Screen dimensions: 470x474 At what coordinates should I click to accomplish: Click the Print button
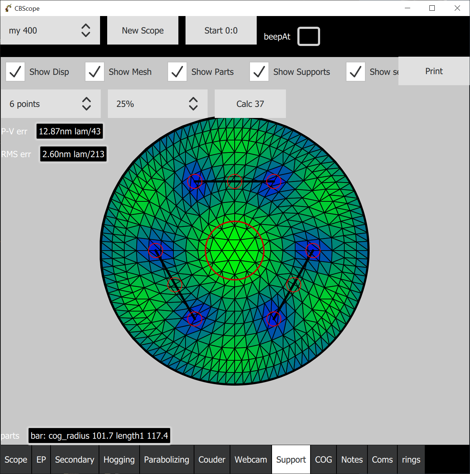434,71
